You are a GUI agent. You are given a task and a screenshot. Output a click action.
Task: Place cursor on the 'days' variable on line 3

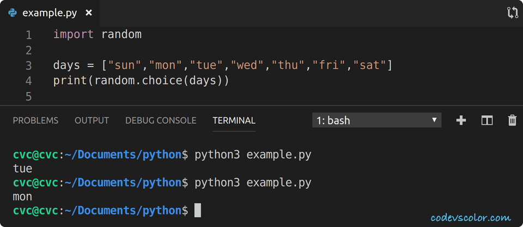pyautogui.click(x=66, y=65)
